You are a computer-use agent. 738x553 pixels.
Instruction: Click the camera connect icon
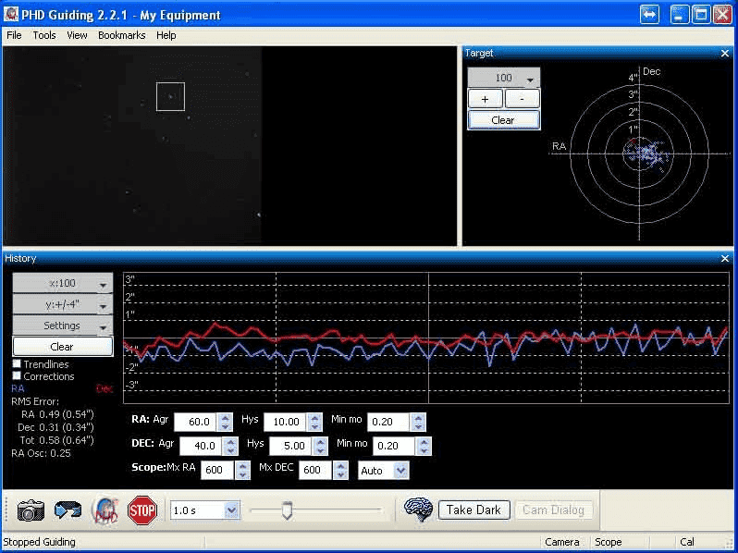coord(31,510)
